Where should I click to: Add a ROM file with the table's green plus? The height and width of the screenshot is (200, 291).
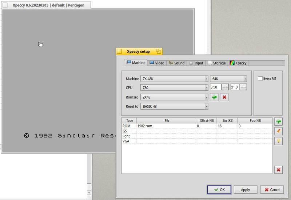pos(279,122)
